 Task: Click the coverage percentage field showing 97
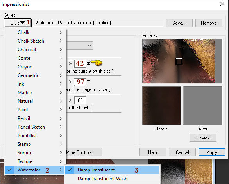pos(80,82)
